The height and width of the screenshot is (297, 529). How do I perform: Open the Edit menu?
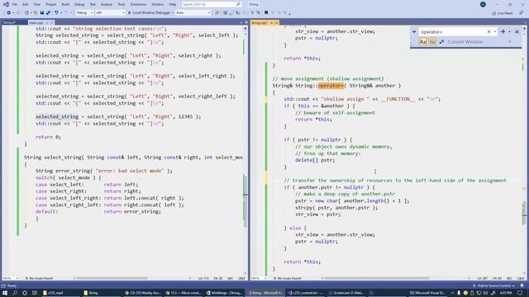tap(26, 4)
